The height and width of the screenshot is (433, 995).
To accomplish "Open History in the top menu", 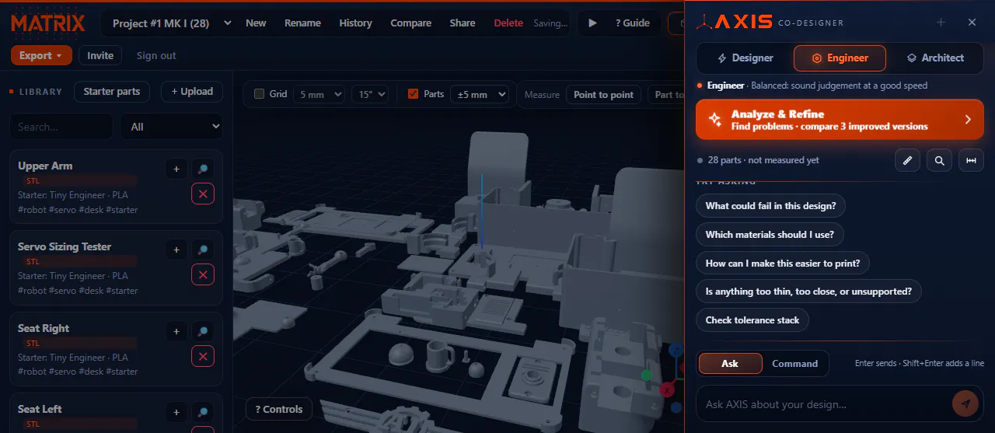I will click(355, 23).
